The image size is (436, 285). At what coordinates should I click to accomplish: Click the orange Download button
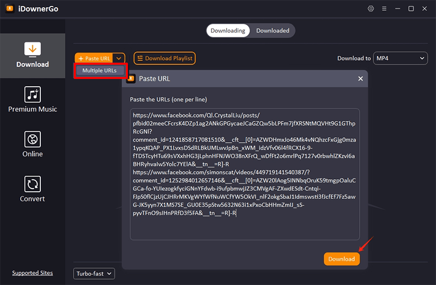tap(341, 259)
